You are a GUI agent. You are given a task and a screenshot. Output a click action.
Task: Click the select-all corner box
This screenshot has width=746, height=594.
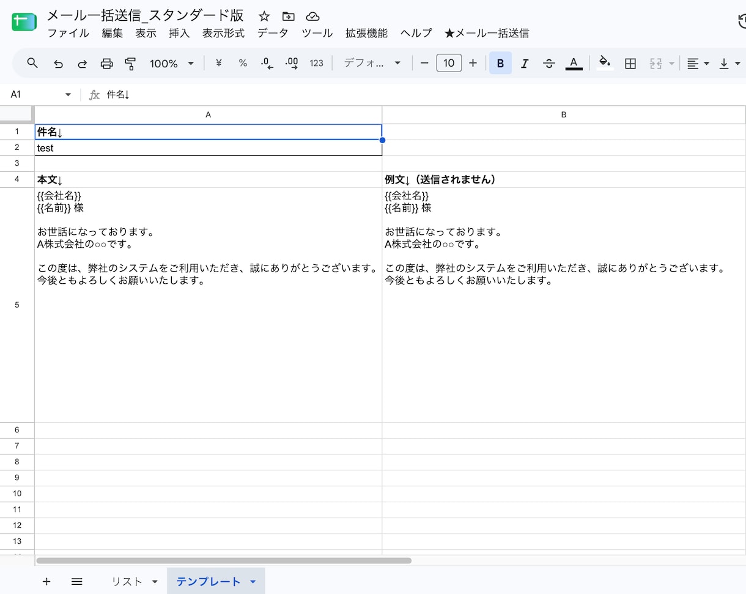tap(17, 114)
